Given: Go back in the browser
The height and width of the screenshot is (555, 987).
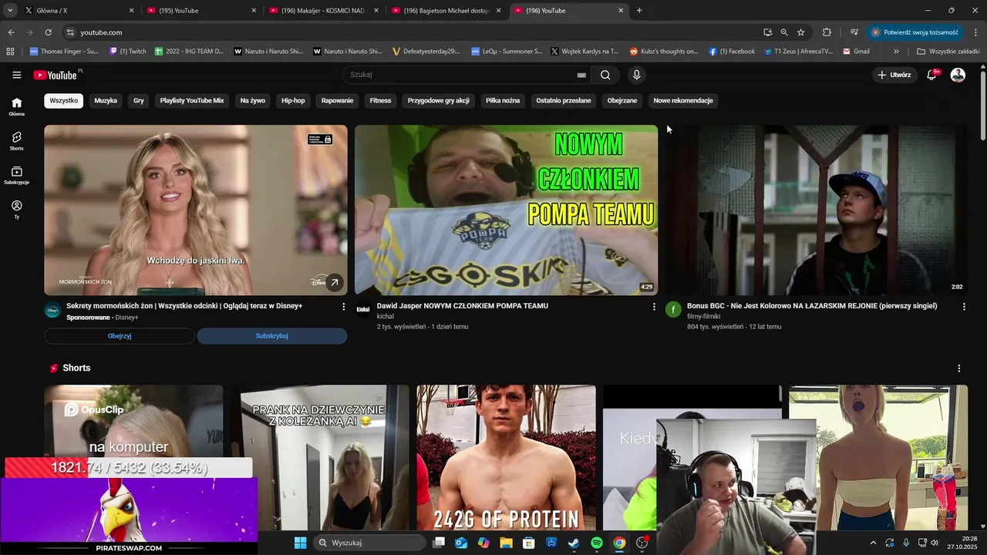Looking at the screenshot, I should pyautogui.click(x=11, y=32).
